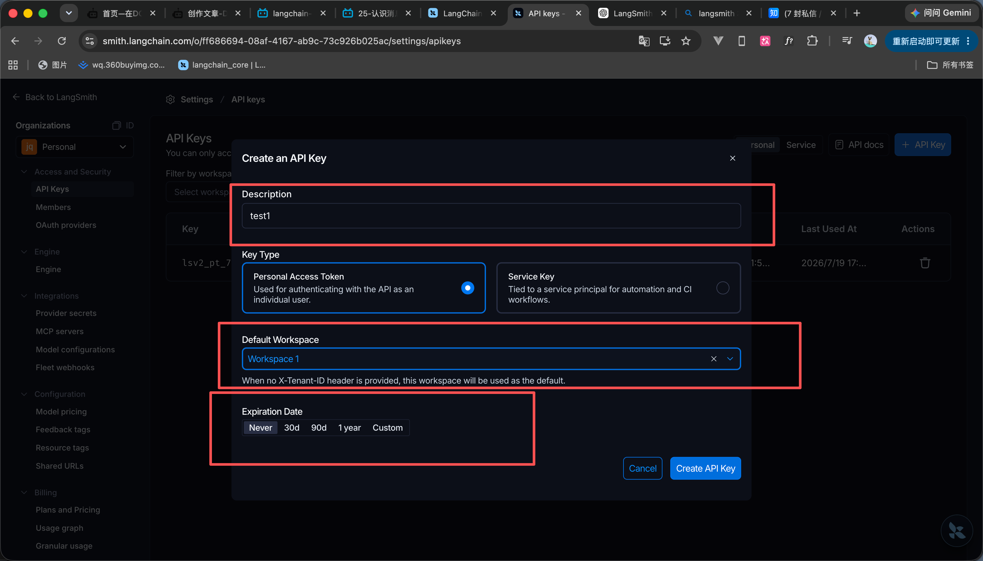Close the Create an API Key dialog
Screen dimensions: 983x561
(x=732, y=158)
